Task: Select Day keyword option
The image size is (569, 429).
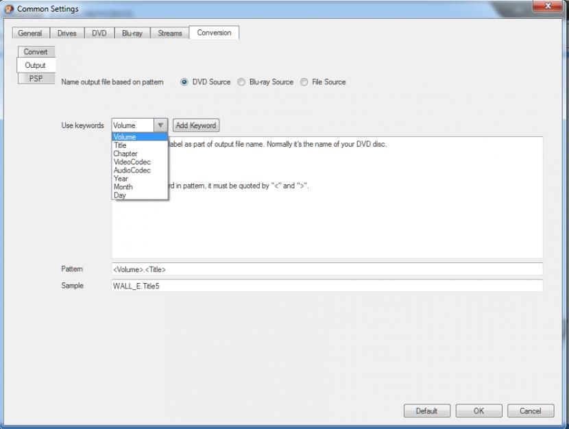Action: pyautogui.click(x=140, y=195)
